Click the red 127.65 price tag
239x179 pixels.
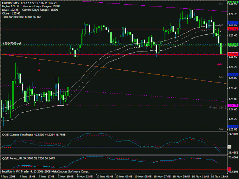click(x=233, y=29)
